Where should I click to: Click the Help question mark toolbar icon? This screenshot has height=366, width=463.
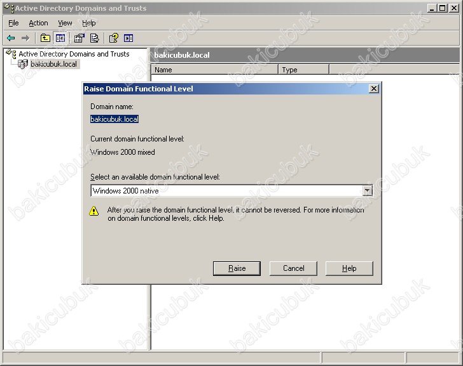click(x=113, y=38)
